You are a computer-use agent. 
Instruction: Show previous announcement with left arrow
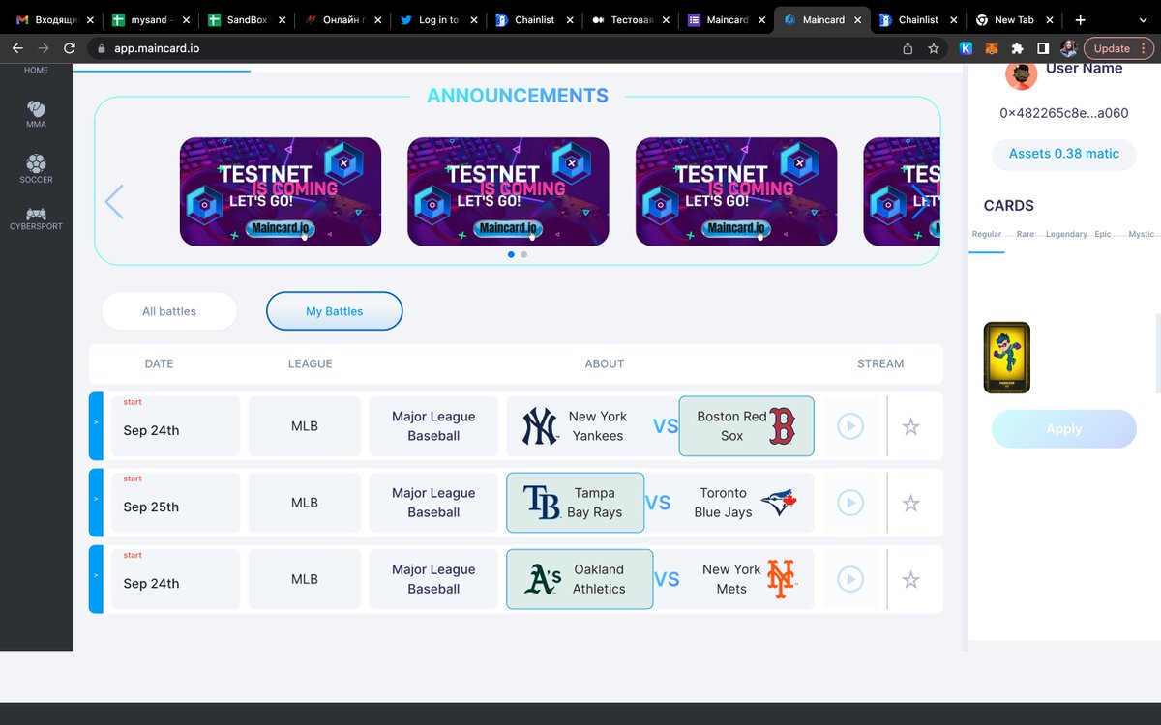coord(114,202)
